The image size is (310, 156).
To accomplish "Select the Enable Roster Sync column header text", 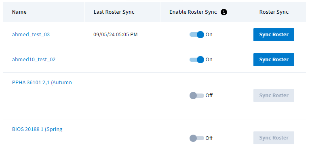I will coord(193,12).
